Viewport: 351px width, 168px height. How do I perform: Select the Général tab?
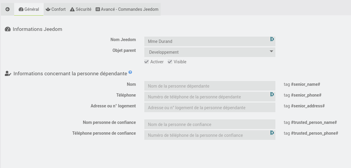tap(29, 9)
